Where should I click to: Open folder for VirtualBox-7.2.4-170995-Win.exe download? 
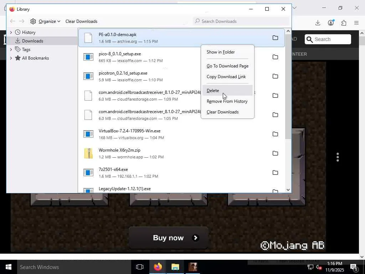[275, 134]
